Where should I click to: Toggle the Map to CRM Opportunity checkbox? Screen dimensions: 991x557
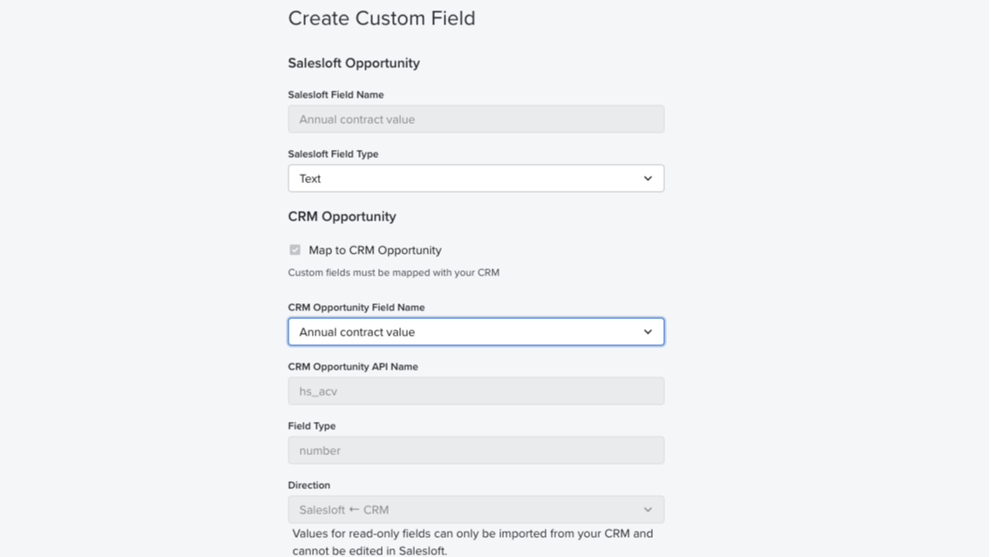click(x=295, y=250)
